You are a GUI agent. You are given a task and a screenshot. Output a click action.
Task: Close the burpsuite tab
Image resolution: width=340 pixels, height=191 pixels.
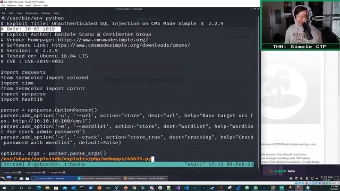point(64,172)
